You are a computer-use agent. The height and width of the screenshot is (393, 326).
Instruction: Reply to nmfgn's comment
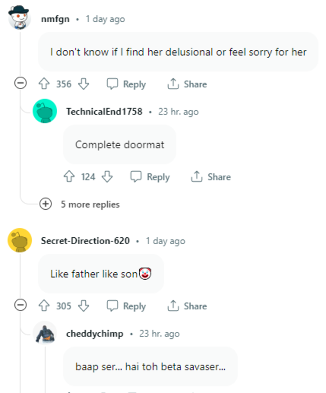pyautogui.click(x=126, y=84)
